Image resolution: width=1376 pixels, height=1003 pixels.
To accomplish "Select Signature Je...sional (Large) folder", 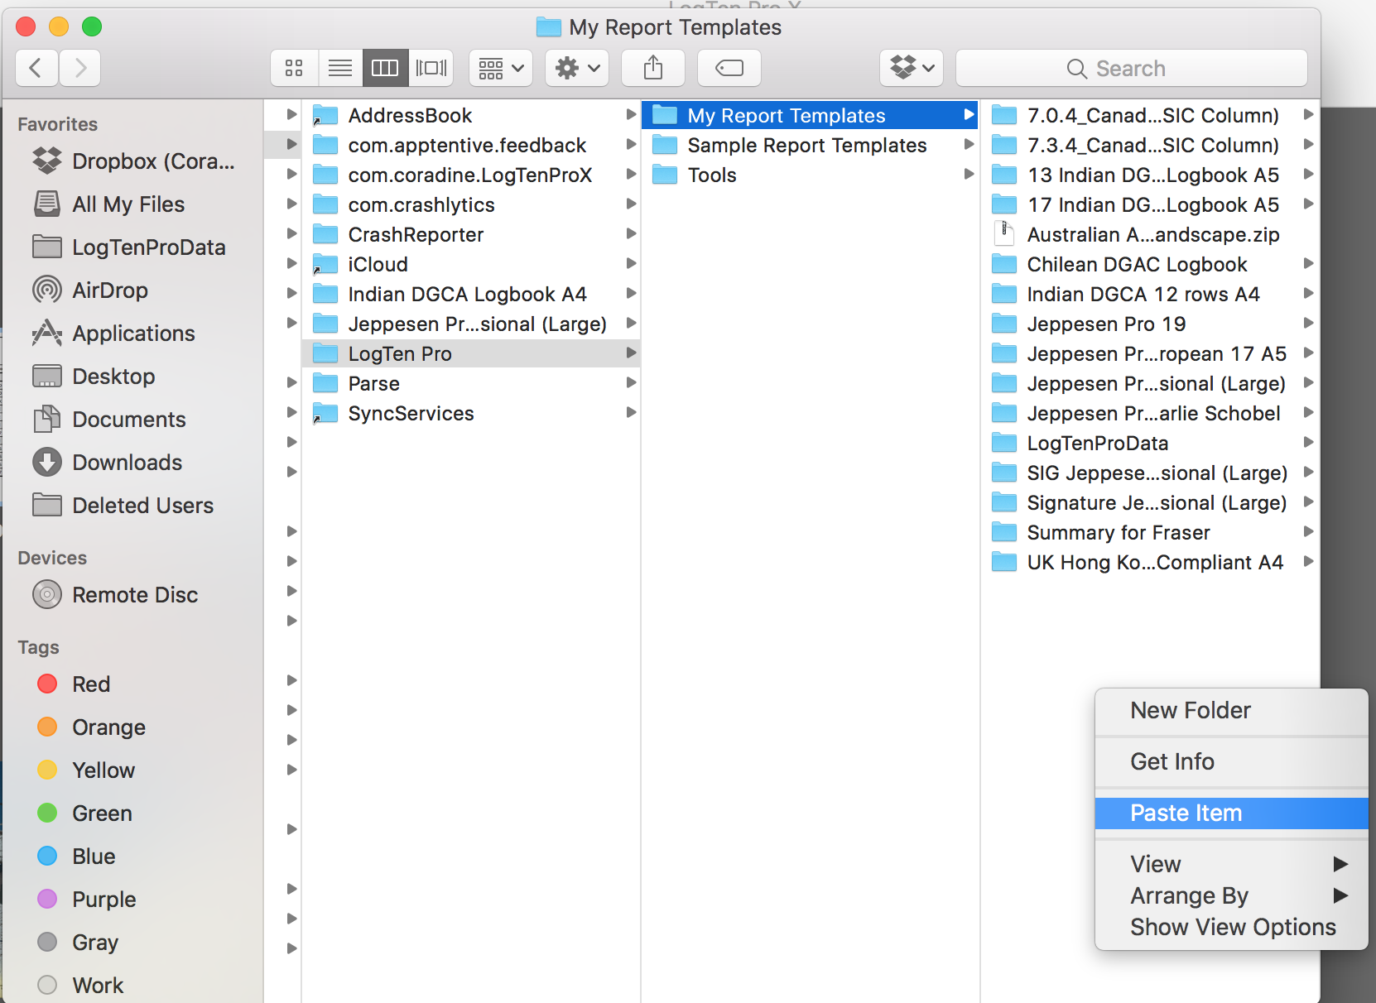I will click(x=1150, y=502).
